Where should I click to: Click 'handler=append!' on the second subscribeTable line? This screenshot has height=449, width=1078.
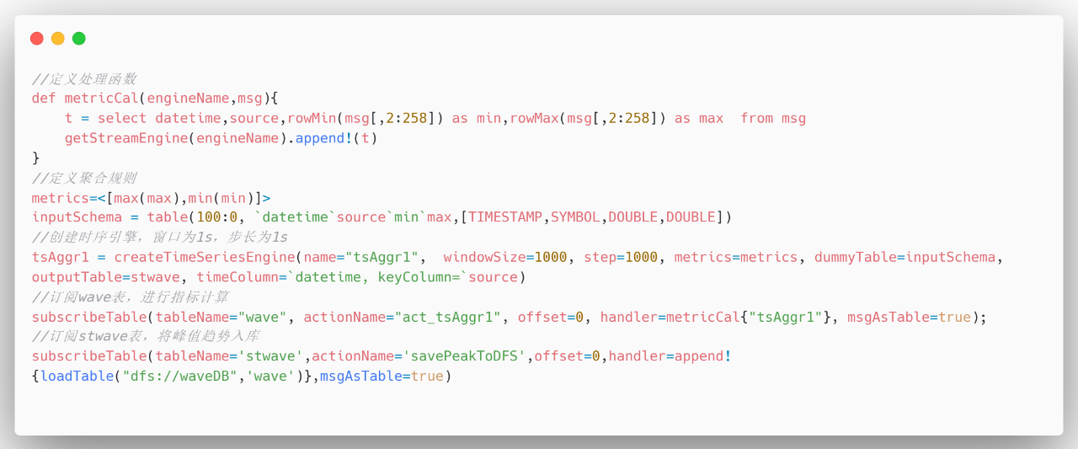click(x=670, y=356)
